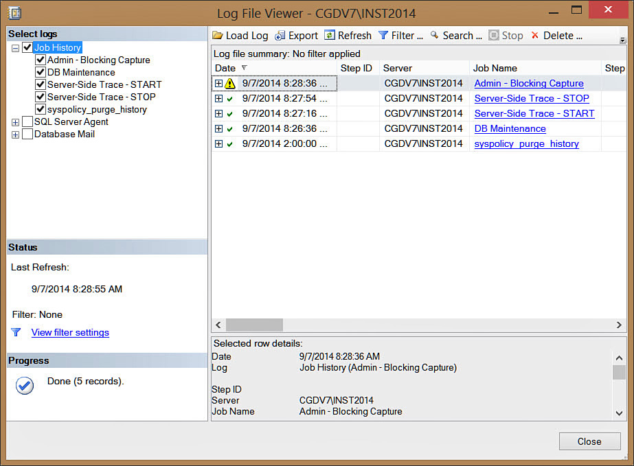
Task: Select the Job History tree label
Action: (58, 47)
